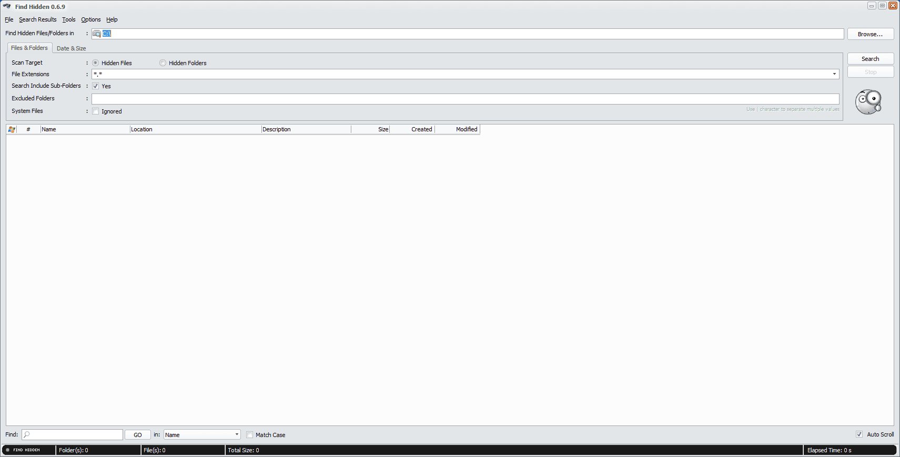
Task: Open the Tools menu
Action: 68,19
